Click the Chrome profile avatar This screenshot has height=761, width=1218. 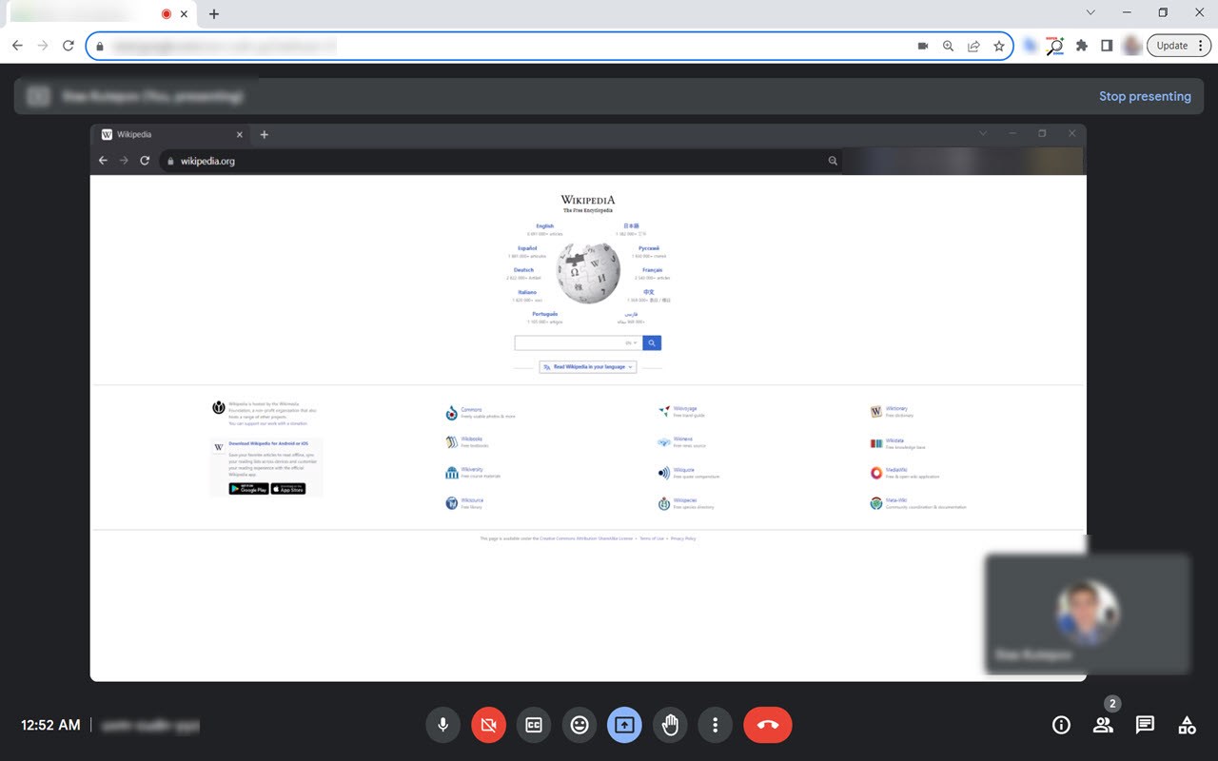[x=1131, y=46]
